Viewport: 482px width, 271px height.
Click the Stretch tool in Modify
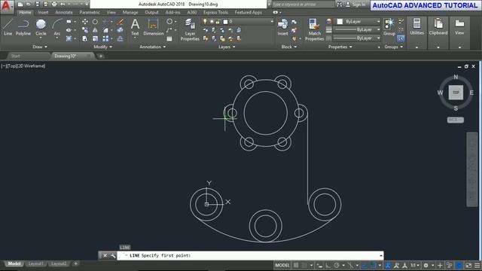[85, 38]
